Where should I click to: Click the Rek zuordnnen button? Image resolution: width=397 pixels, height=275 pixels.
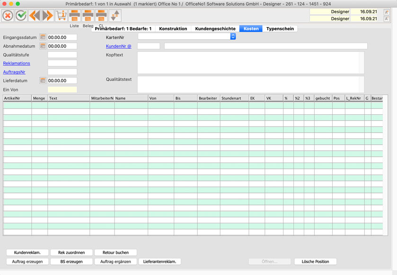click(71, 252)
